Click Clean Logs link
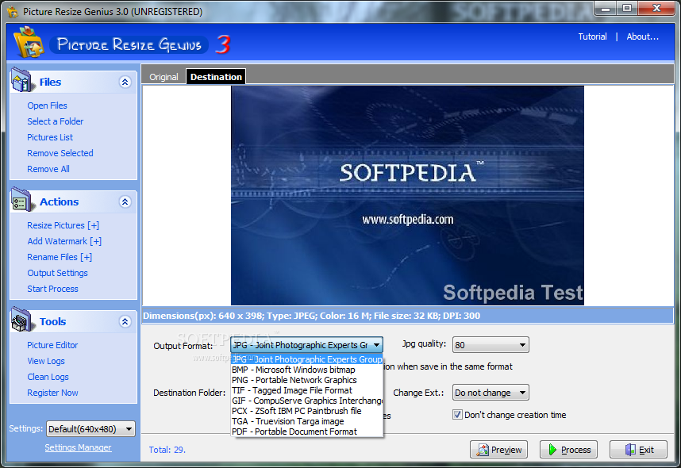 point(48,378)
